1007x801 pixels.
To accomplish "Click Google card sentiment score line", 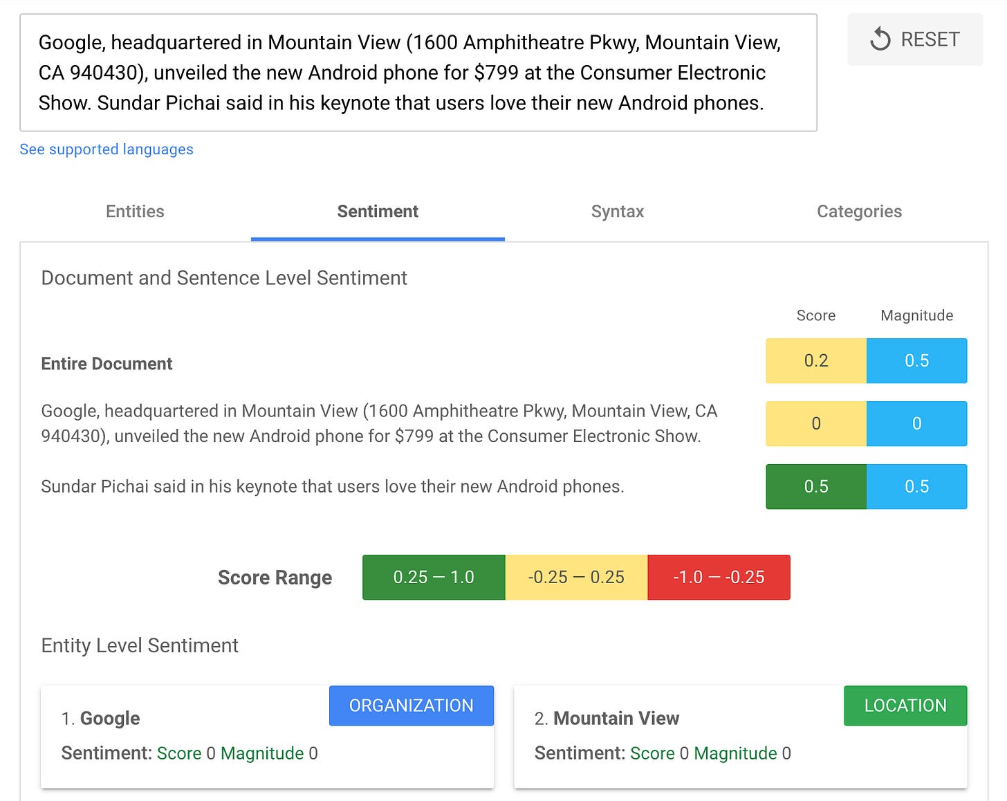I will pyautogui.click(x=190, y=753).
